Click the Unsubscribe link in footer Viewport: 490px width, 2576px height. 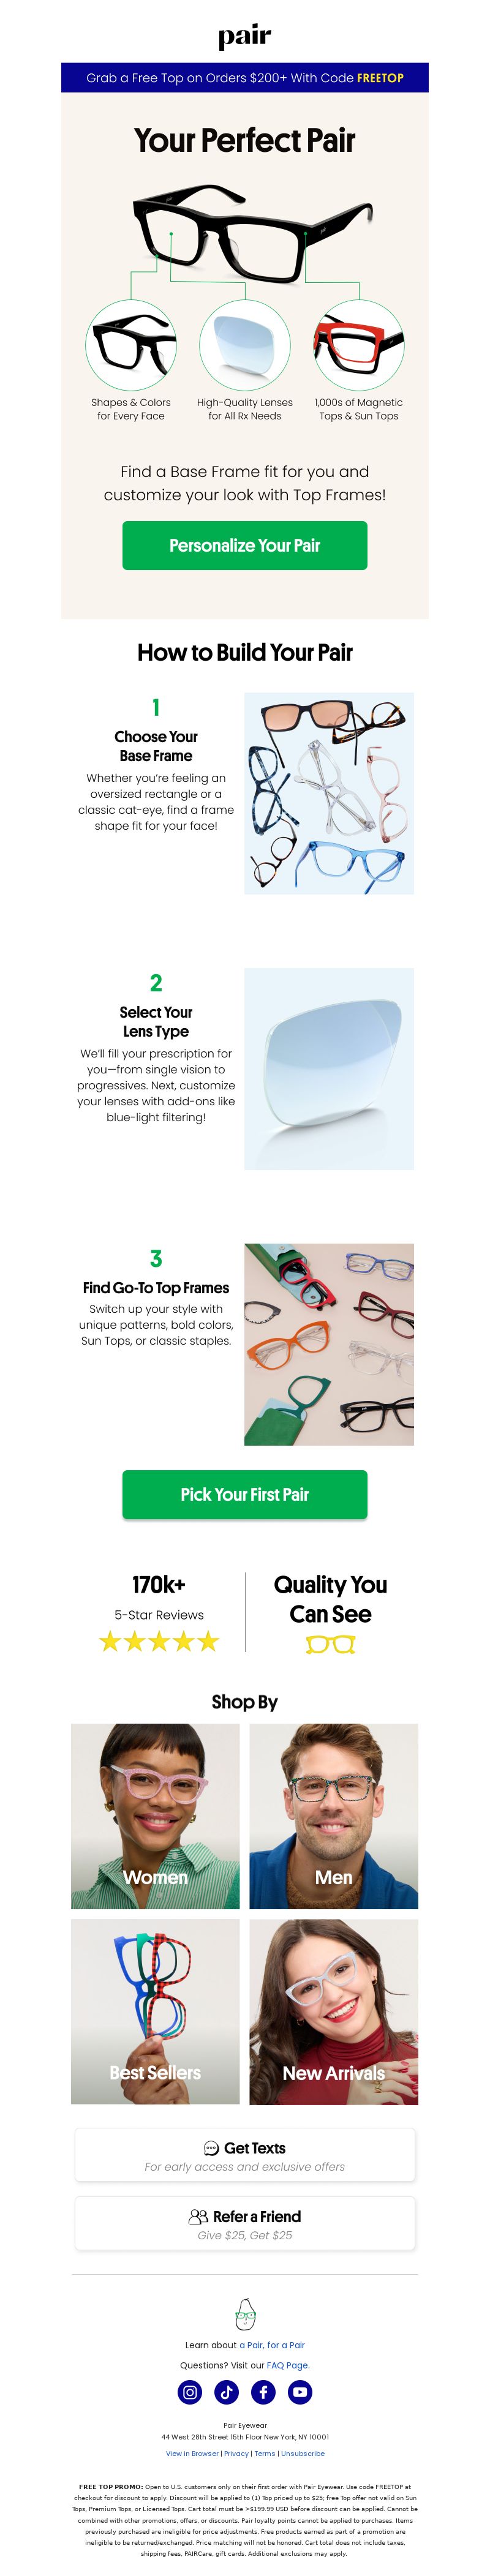pyautogui.click(x=302, y=2453)
